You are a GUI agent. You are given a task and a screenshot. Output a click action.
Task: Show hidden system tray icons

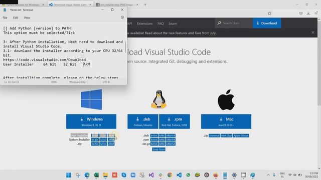(x=268, y=175)
